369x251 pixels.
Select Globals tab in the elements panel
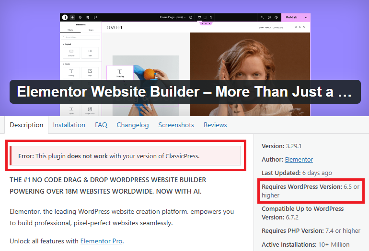click(x=91, y=30)
